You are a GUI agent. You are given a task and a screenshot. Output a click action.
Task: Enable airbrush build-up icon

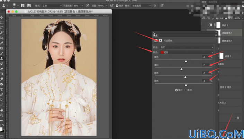coord(111,6)
